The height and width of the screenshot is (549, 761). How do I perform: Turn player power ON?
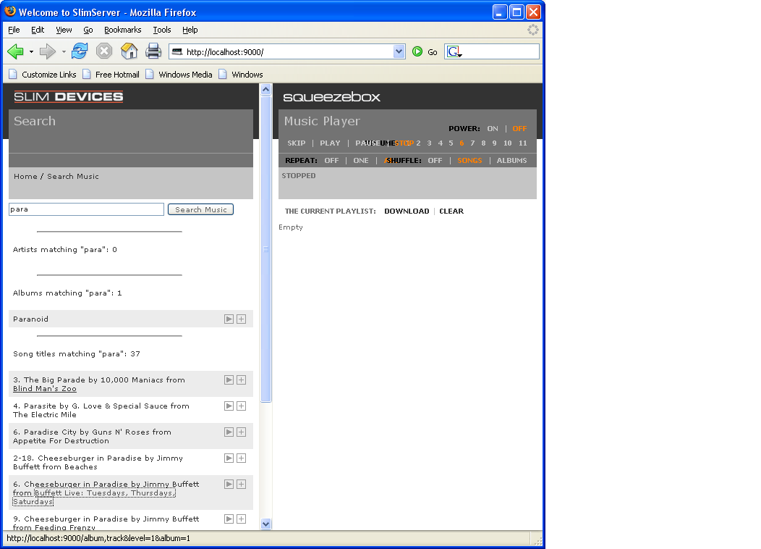(x=493, y=129)
